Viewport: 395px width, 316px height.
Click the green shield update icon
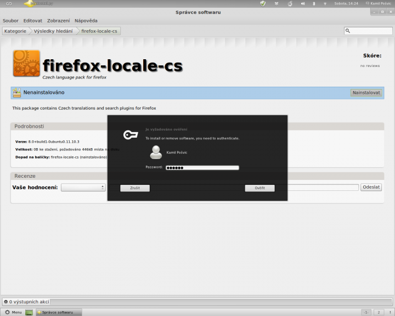[263, 3]
